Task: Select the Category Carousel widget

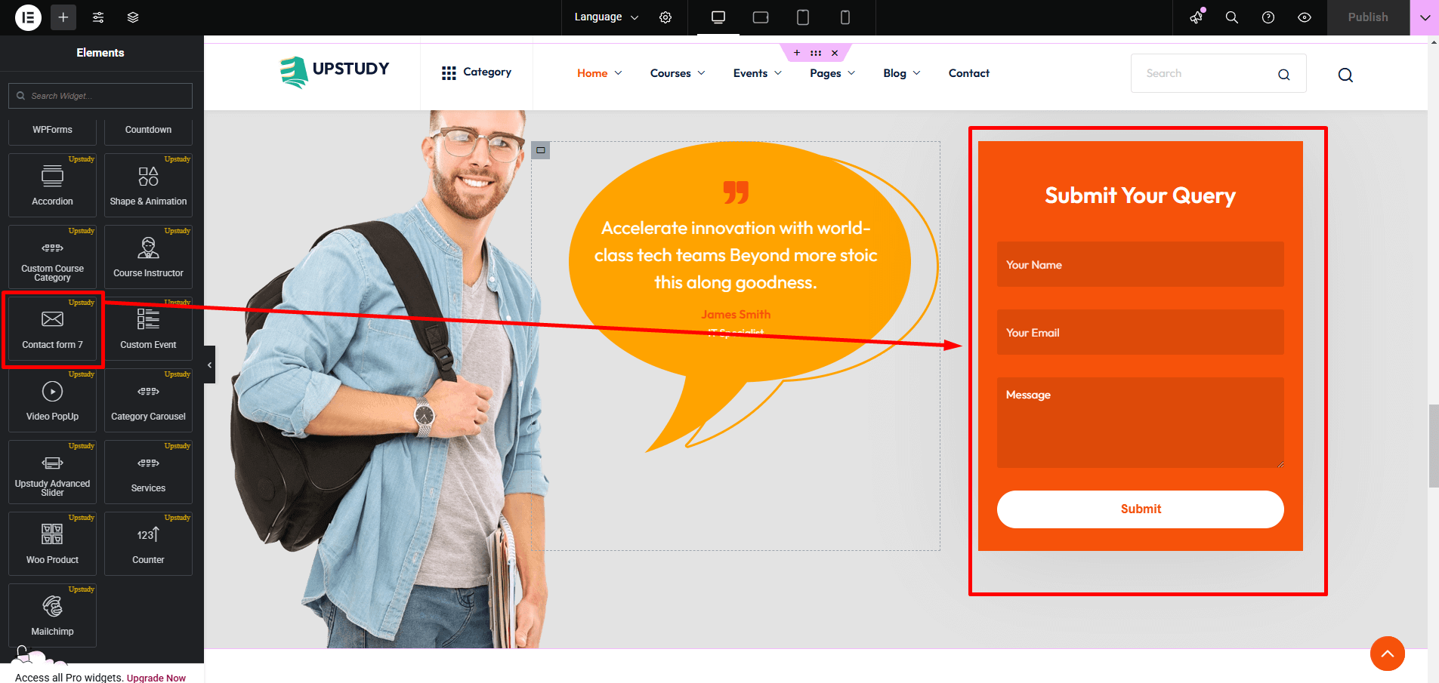Action: [x=148, y=400]
